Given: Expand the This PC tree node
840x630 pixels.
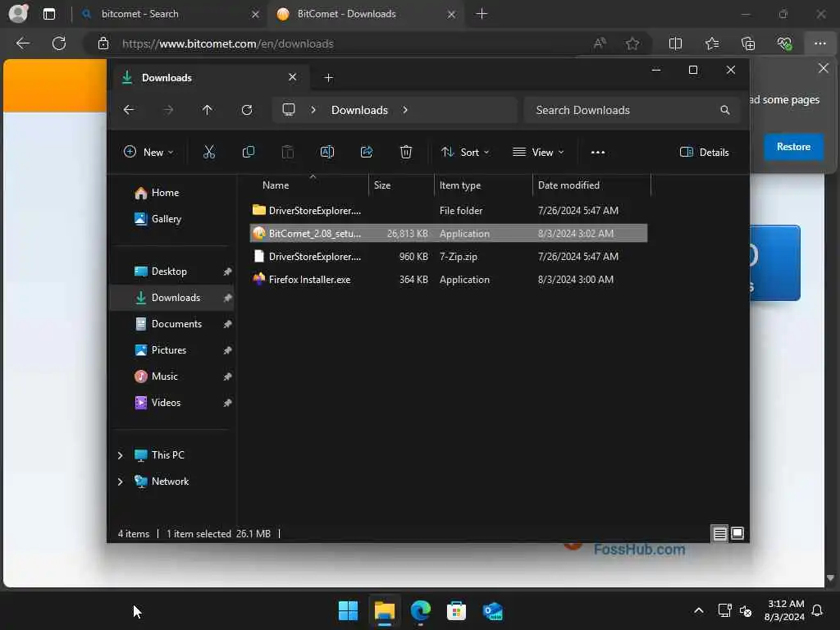Looking at the screenshot, I should tap(120, 455).
